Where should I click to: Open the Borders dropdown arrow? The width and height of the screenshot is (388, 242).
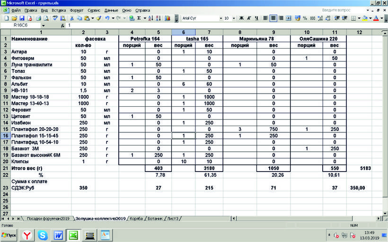pos(359,18)
